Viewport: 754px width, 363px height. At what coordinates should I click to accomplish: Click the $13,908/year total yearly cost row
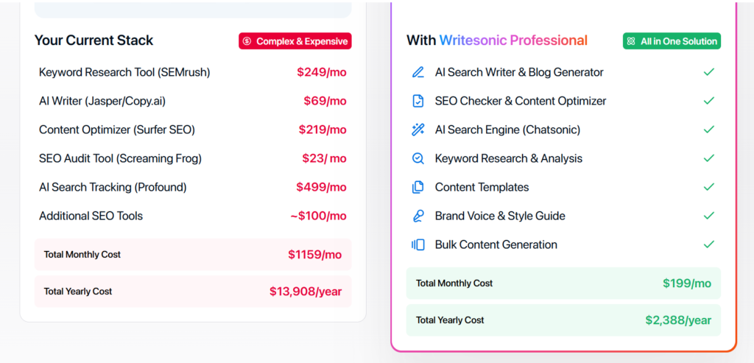click(x=193, y=292)
